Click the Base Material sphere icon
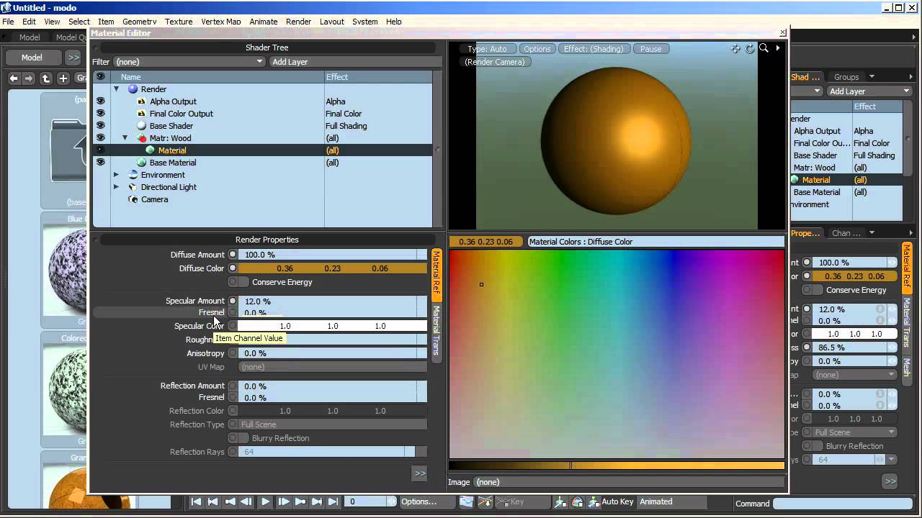This screenshot has height=518, width=922. pyautogui.click(x=141, y=163)
